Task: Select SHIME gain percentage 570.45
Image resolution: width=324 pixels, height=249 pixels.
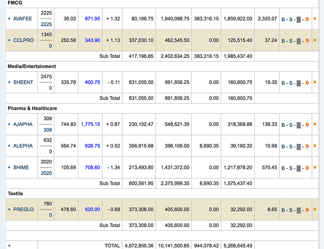Action: click(x=270, y=167)
